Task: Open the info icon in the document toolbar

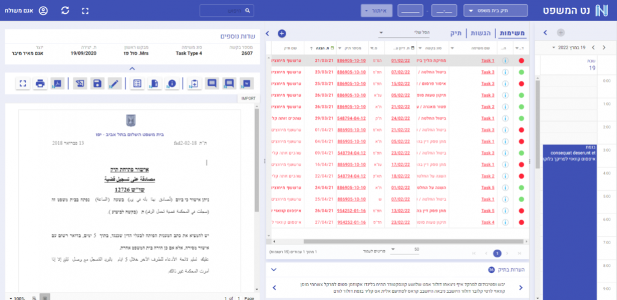Action: (172, 83)
